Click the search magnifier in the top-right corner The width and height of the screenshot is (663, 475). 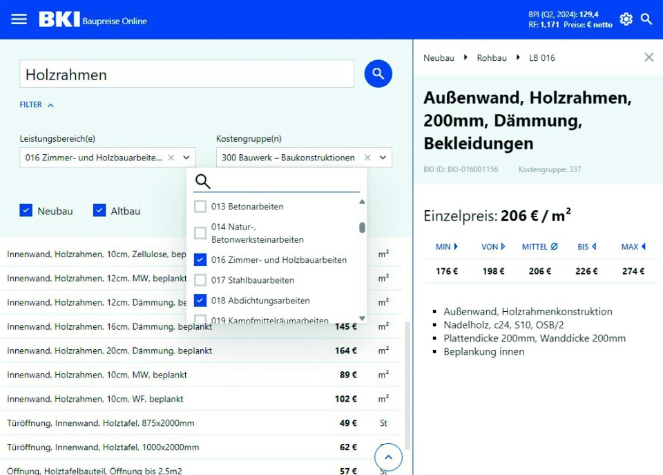(647, 19)
